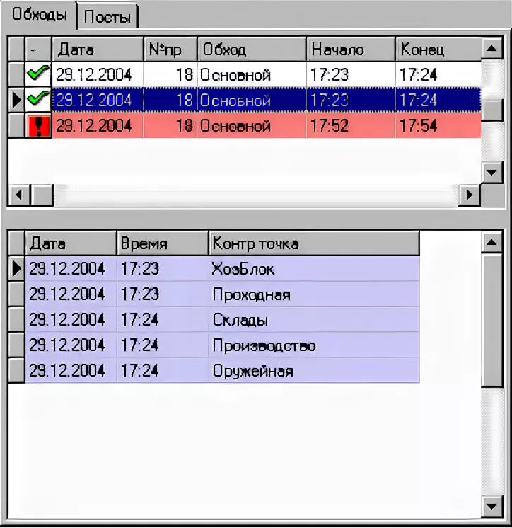The width and height of the screenshot is (512, 528).
Task: Select the Обходы tab
Action: pyautogui.click(x=40, y=15)
